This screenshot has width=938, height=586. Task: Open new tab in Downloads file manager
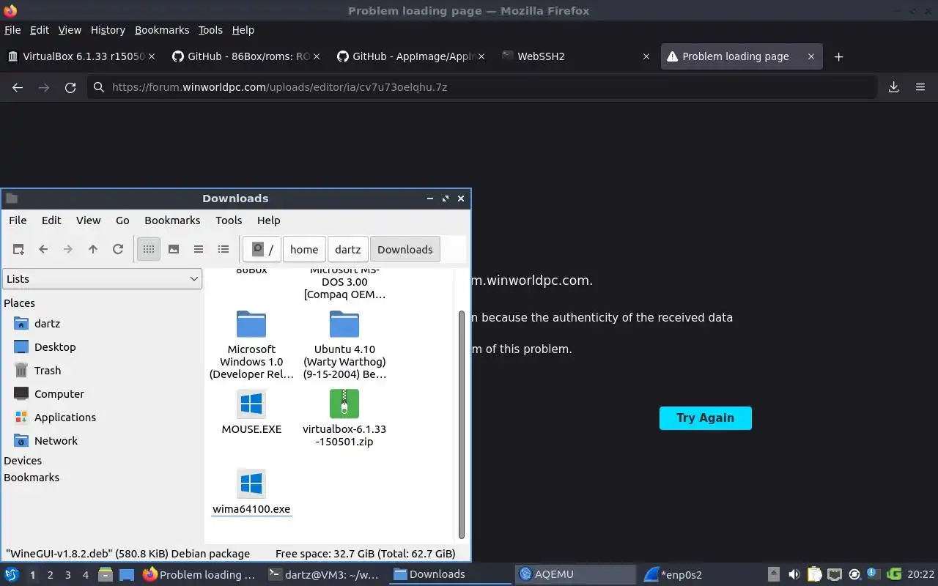(18, 249)
